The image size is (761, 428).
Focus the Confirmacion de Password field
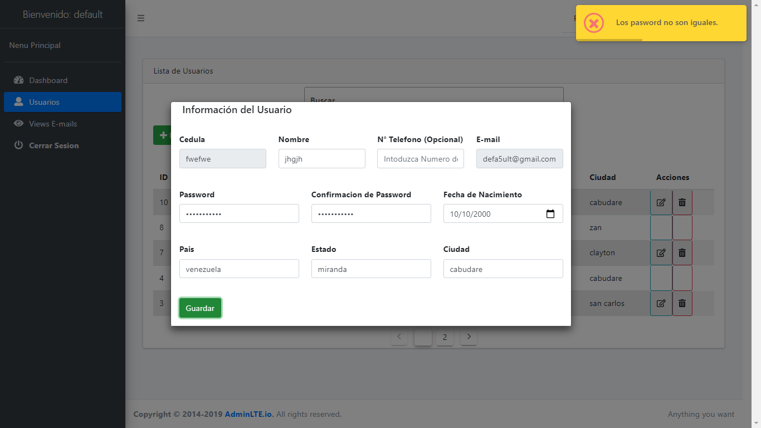point(371,213)
